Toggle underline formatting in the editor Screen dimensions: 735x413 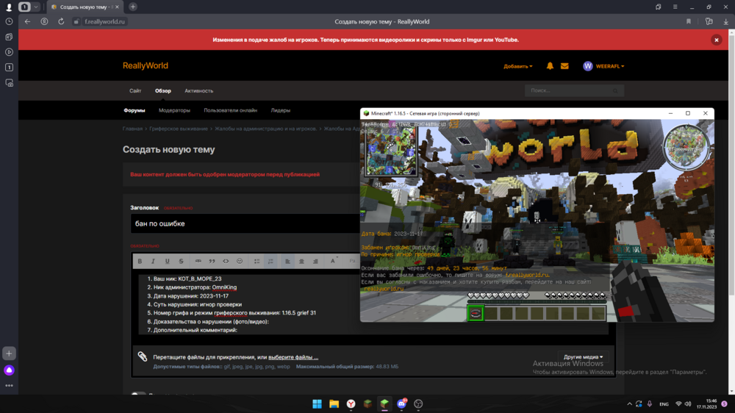tap(168, 261)
